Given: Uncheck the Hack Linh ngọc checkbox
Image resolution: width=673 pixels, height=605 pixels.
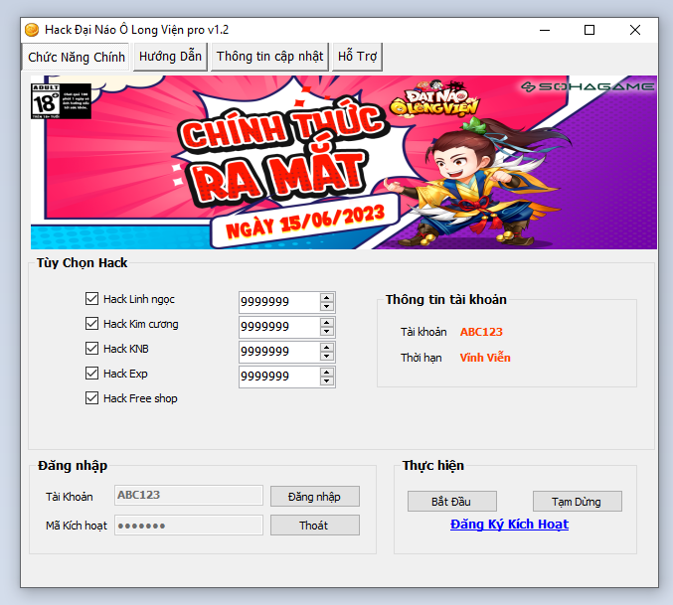Looking at the screenshot, I should tap(92, 299).
